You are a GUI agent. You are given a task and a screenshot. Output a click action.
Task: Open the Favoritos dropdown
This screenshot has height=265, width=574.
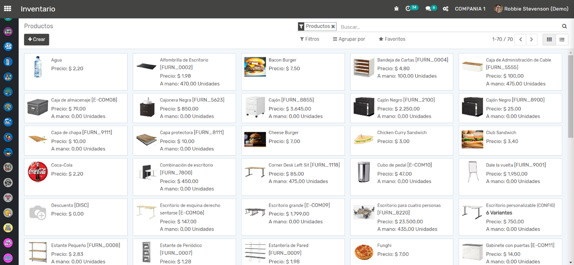pos(392,39)
